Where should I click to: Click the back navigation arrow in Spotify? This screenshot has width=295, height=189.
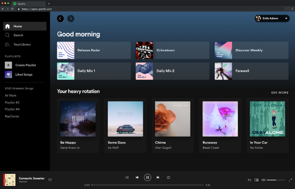(61, 18)
